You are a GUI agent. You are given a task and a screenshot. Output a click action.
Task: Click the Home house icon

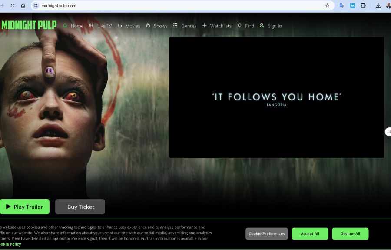65,26
